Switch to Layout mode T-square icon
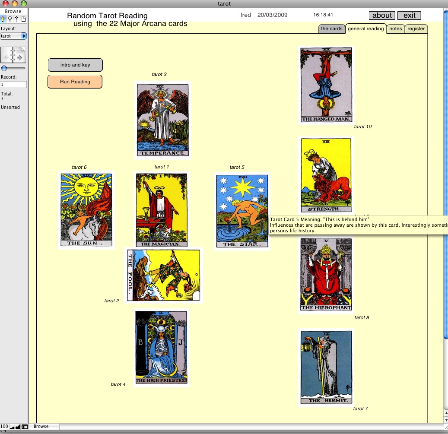Screen dimensions: 448x434 coord(16,19)
